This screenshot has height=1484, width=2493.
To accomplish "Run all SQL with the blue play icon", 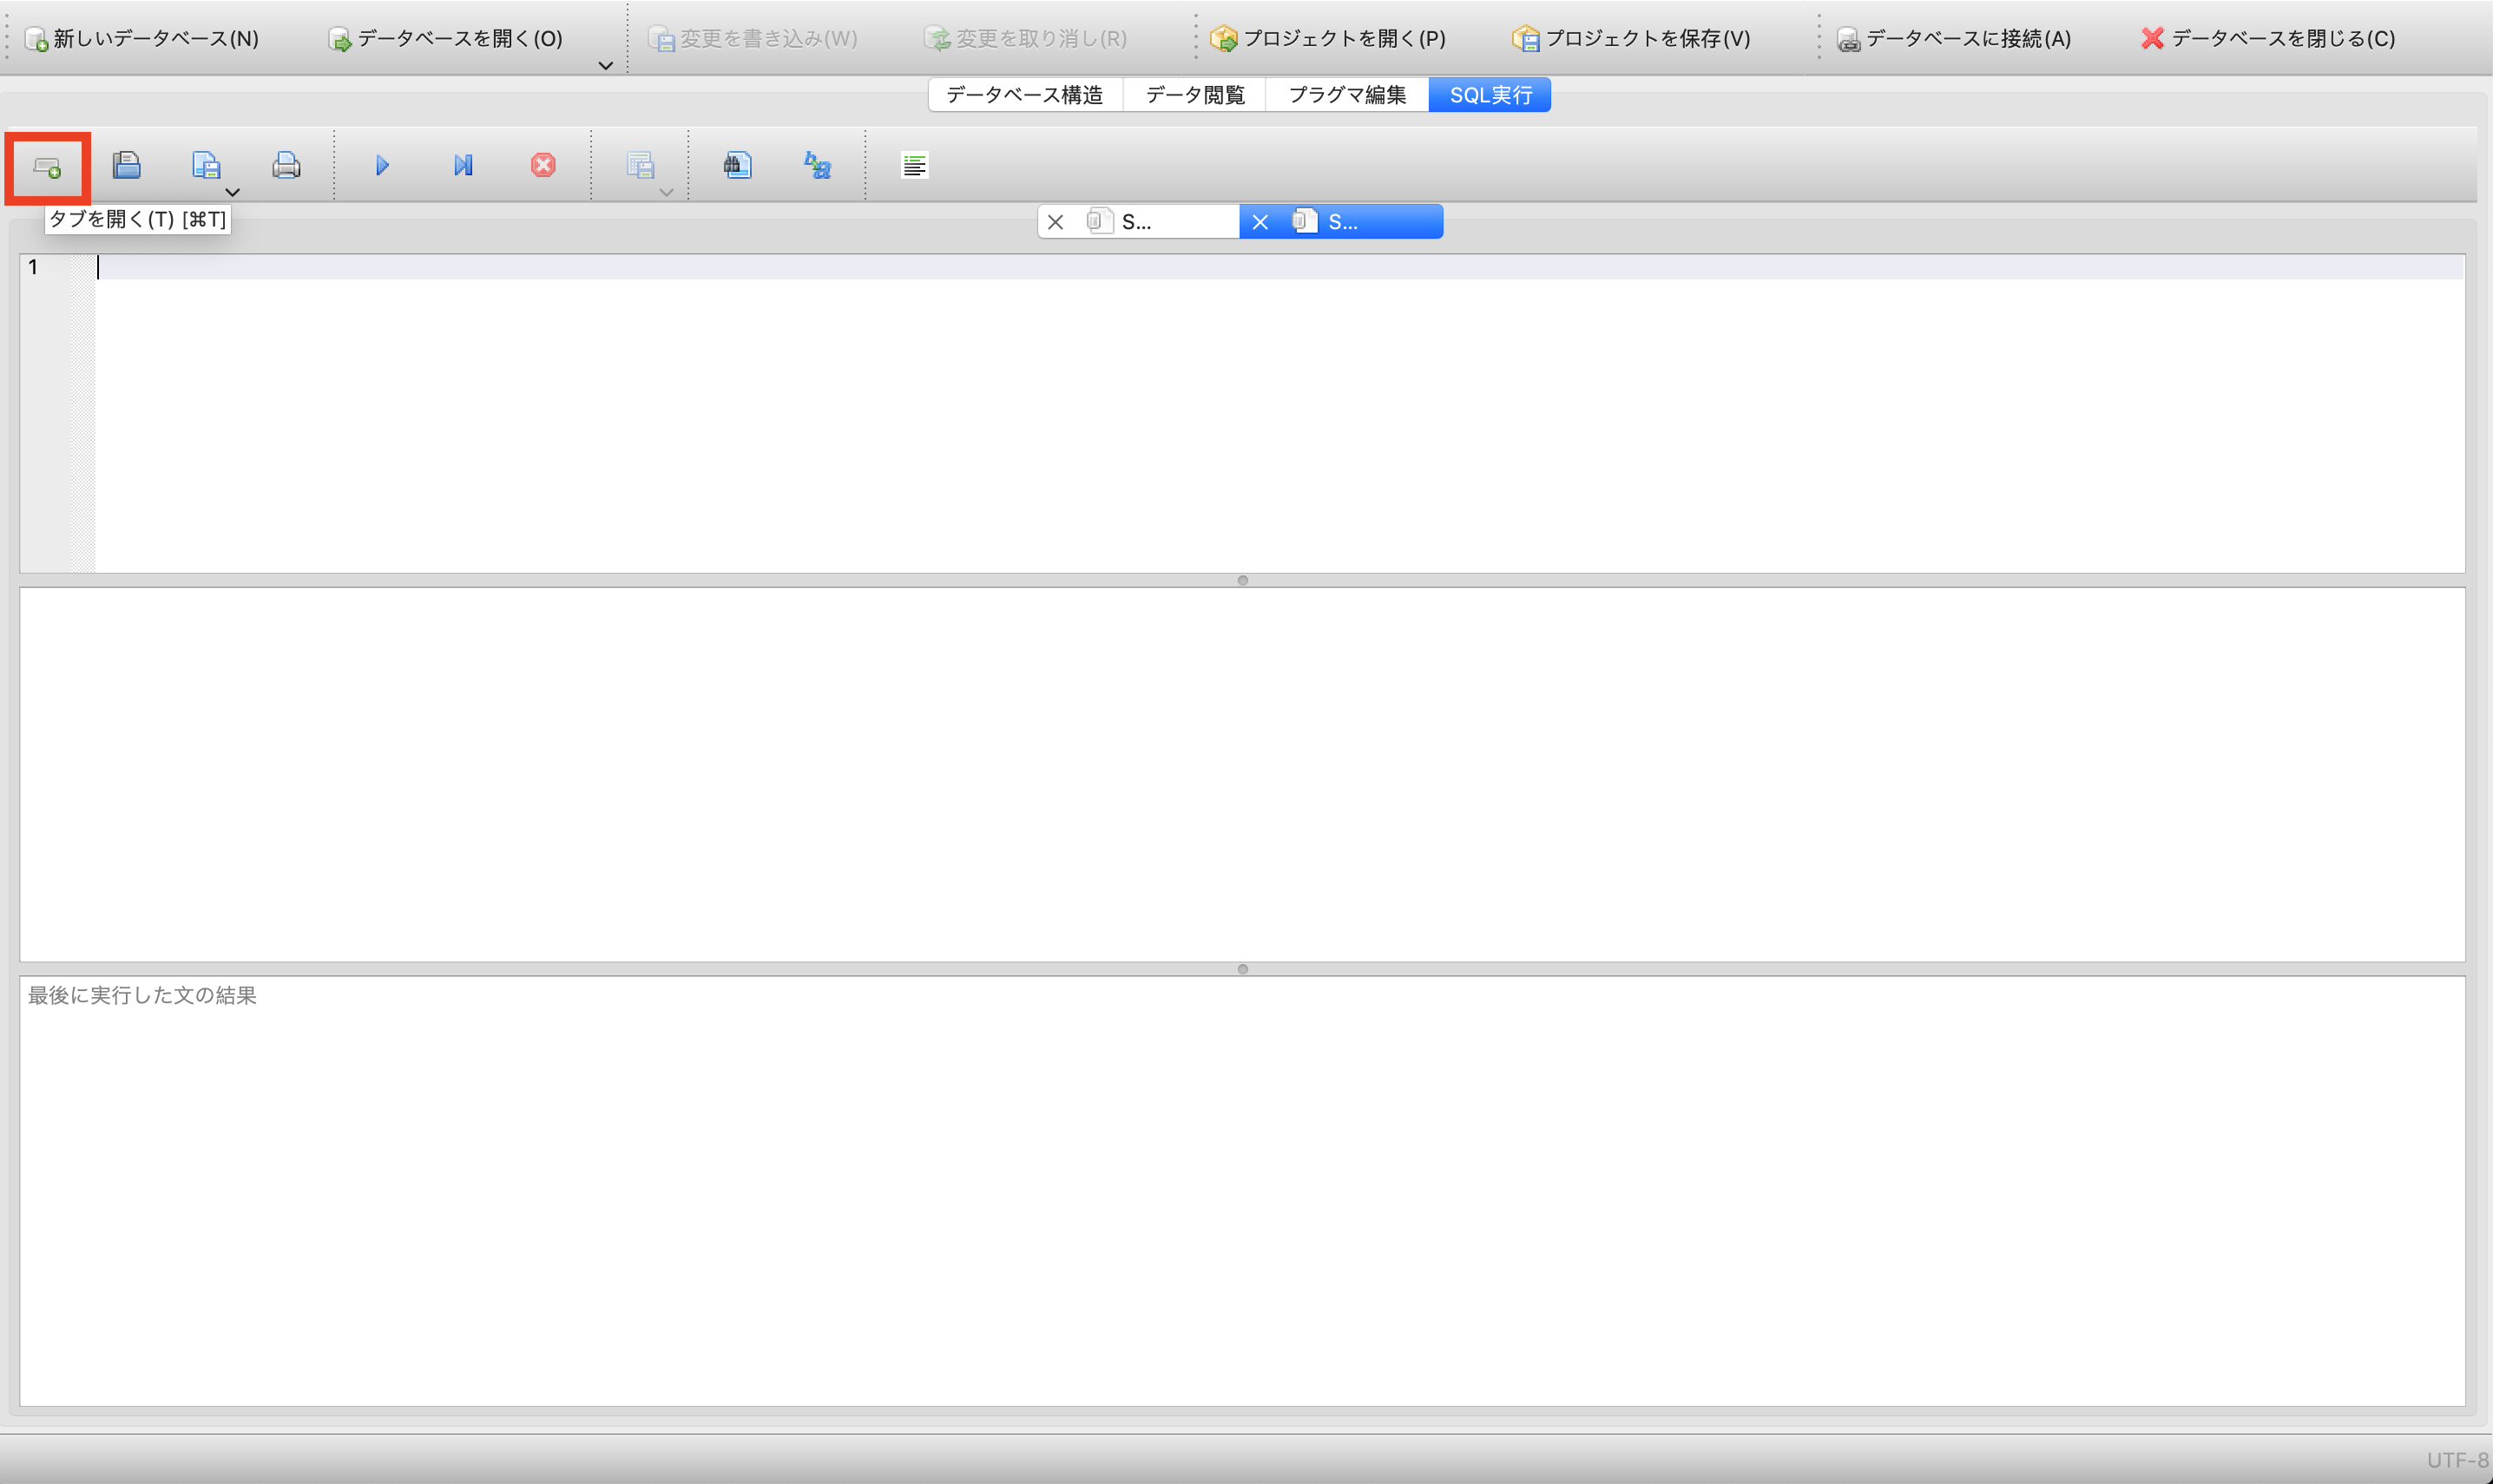I will click(382, 165).
